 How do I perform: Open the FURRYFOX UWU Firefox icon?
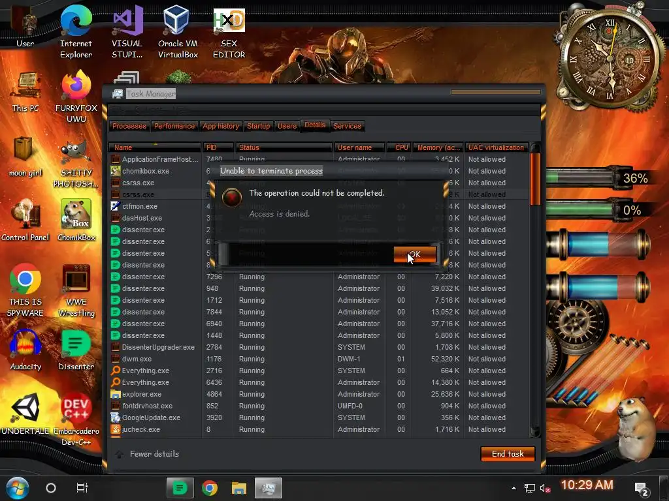point(76,97)
